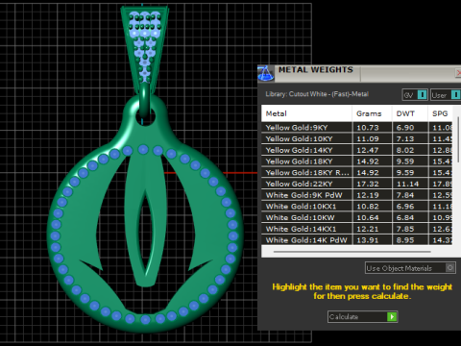Click the horizontal scrollbar under the metal table
This screenshot has height=346, width=461.
[352, 252]
